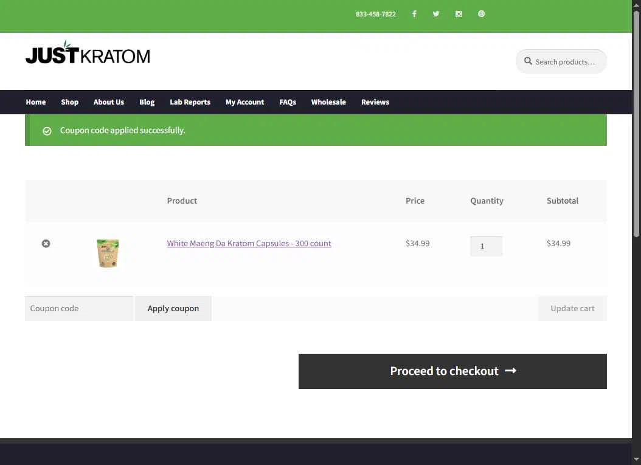641x465 pixels.
Task: Click the Apply coupon button
Action: click(x=173, y=309)
